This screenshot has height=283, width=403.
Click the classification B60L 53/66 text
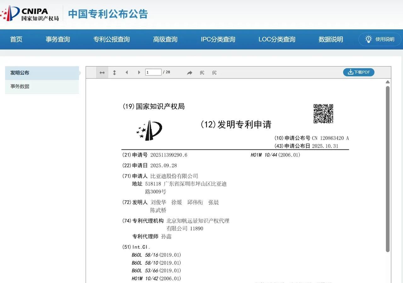[156, 271]
